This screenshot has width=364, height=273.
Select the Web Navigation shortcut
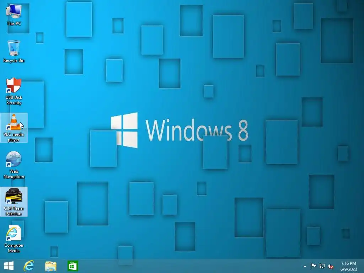click(x=14, y=165)
